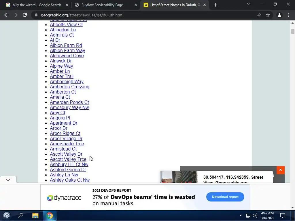Click the Download report button
Image resolution: width=295 pixels, height=221 pixels.
click(225, 197)
